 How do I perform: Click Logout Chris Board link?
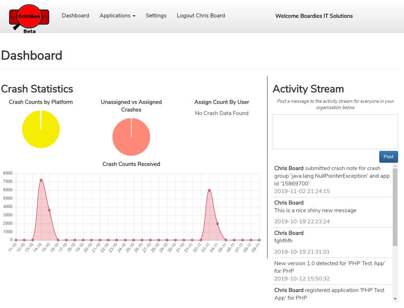tap(201, 15)
